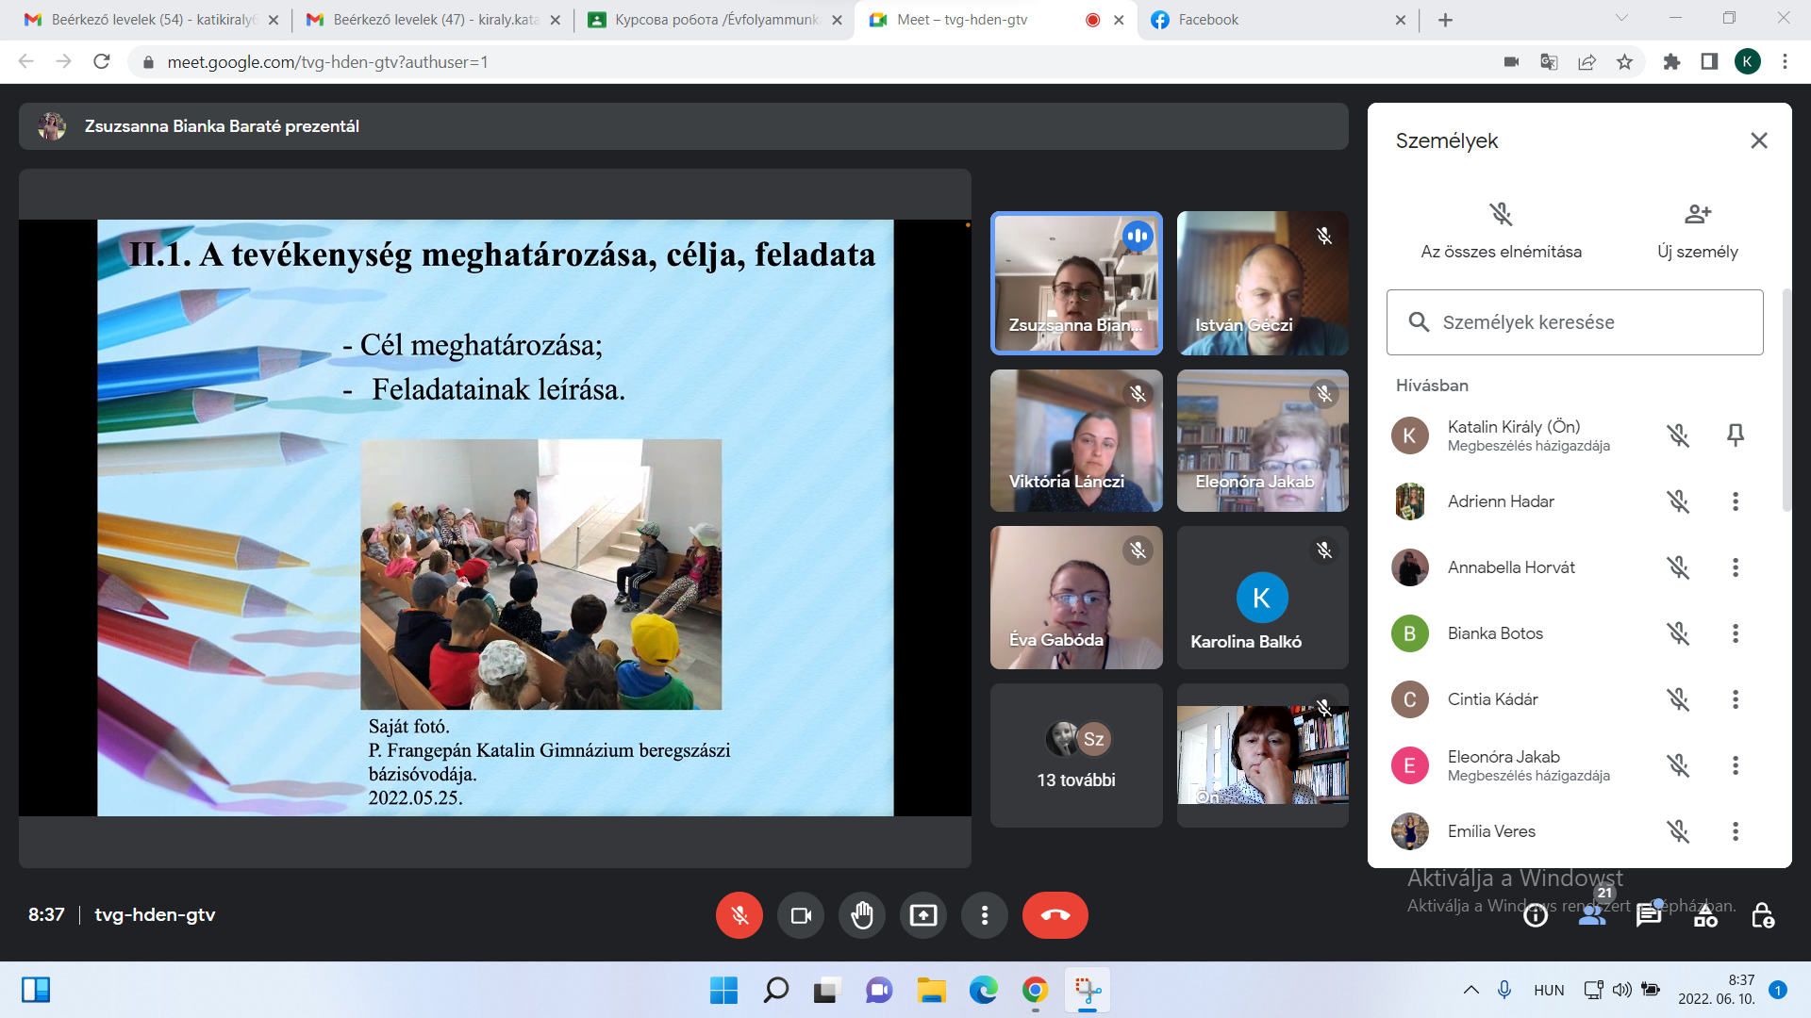Image resolution: width=1811 pixels, height=1018 pixels.
Task: Mute everyone with Az összes elnémítása
Action: tap(1501, 215)
